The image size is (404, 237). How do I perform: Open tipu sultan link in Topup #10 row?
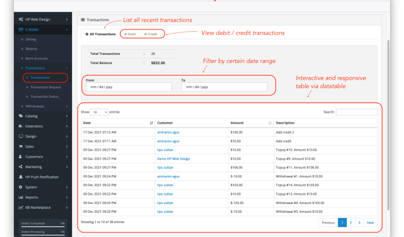[165, 150]
